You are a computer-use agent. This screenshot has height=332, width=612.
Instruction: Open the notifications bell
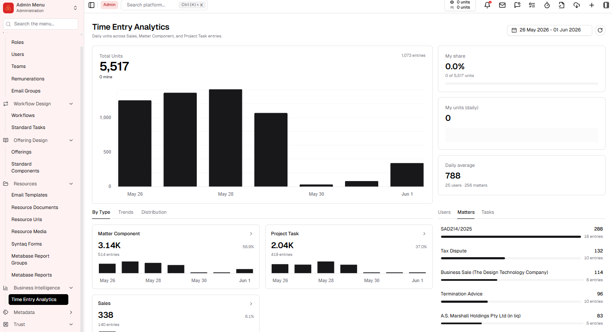pos(487,5)
